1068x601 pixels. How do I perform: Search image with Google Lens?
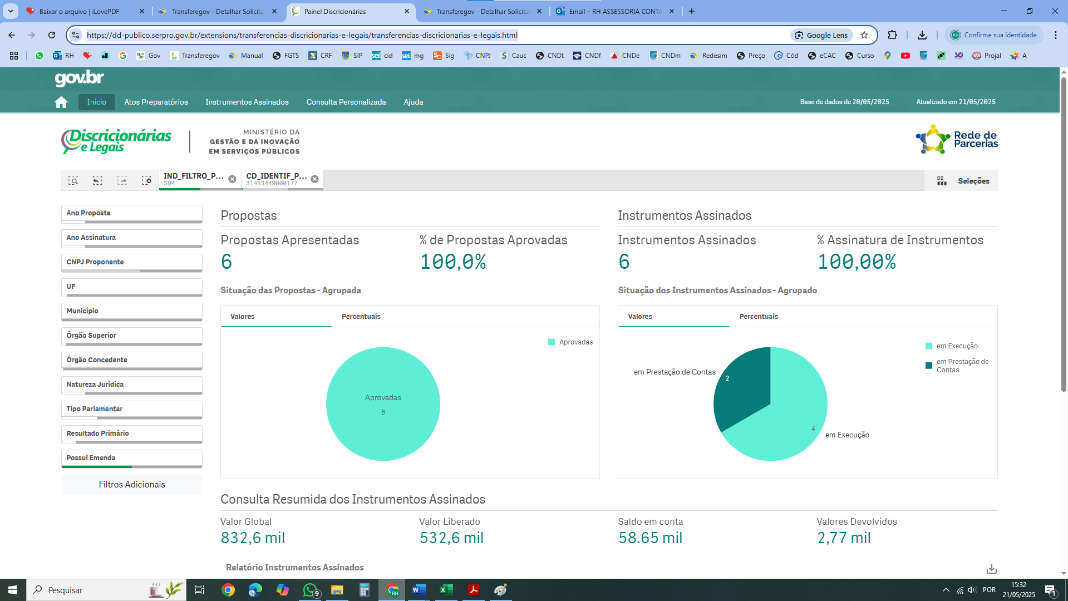click(821, 35)
